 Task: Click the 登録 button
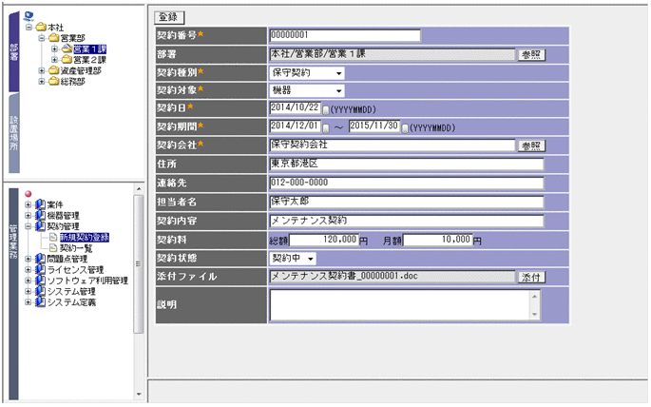[169, 17]
